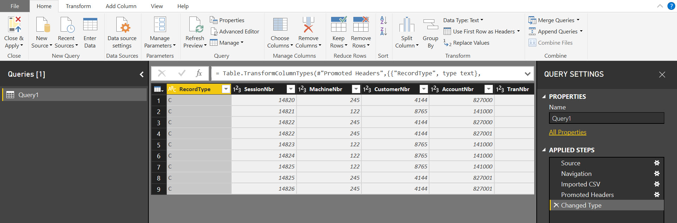The width and height of the screenshot is (677, 223).
Task: Open query Properties
Action: [x=227, y=20]
